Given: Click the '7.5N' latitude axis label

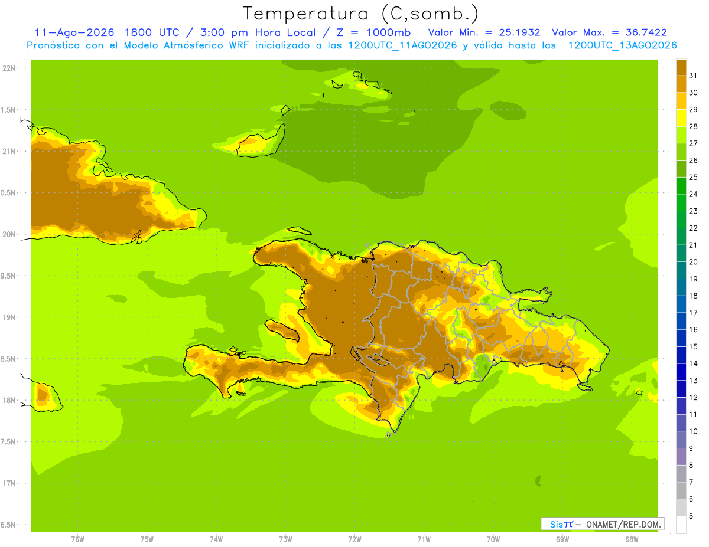Looking at the screenshot, I should [9, 442].
